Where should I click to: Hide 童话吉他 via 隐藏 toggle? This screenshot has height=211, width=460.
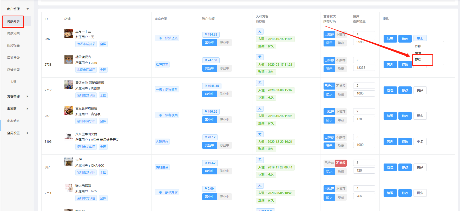click(x=341, y=94)
